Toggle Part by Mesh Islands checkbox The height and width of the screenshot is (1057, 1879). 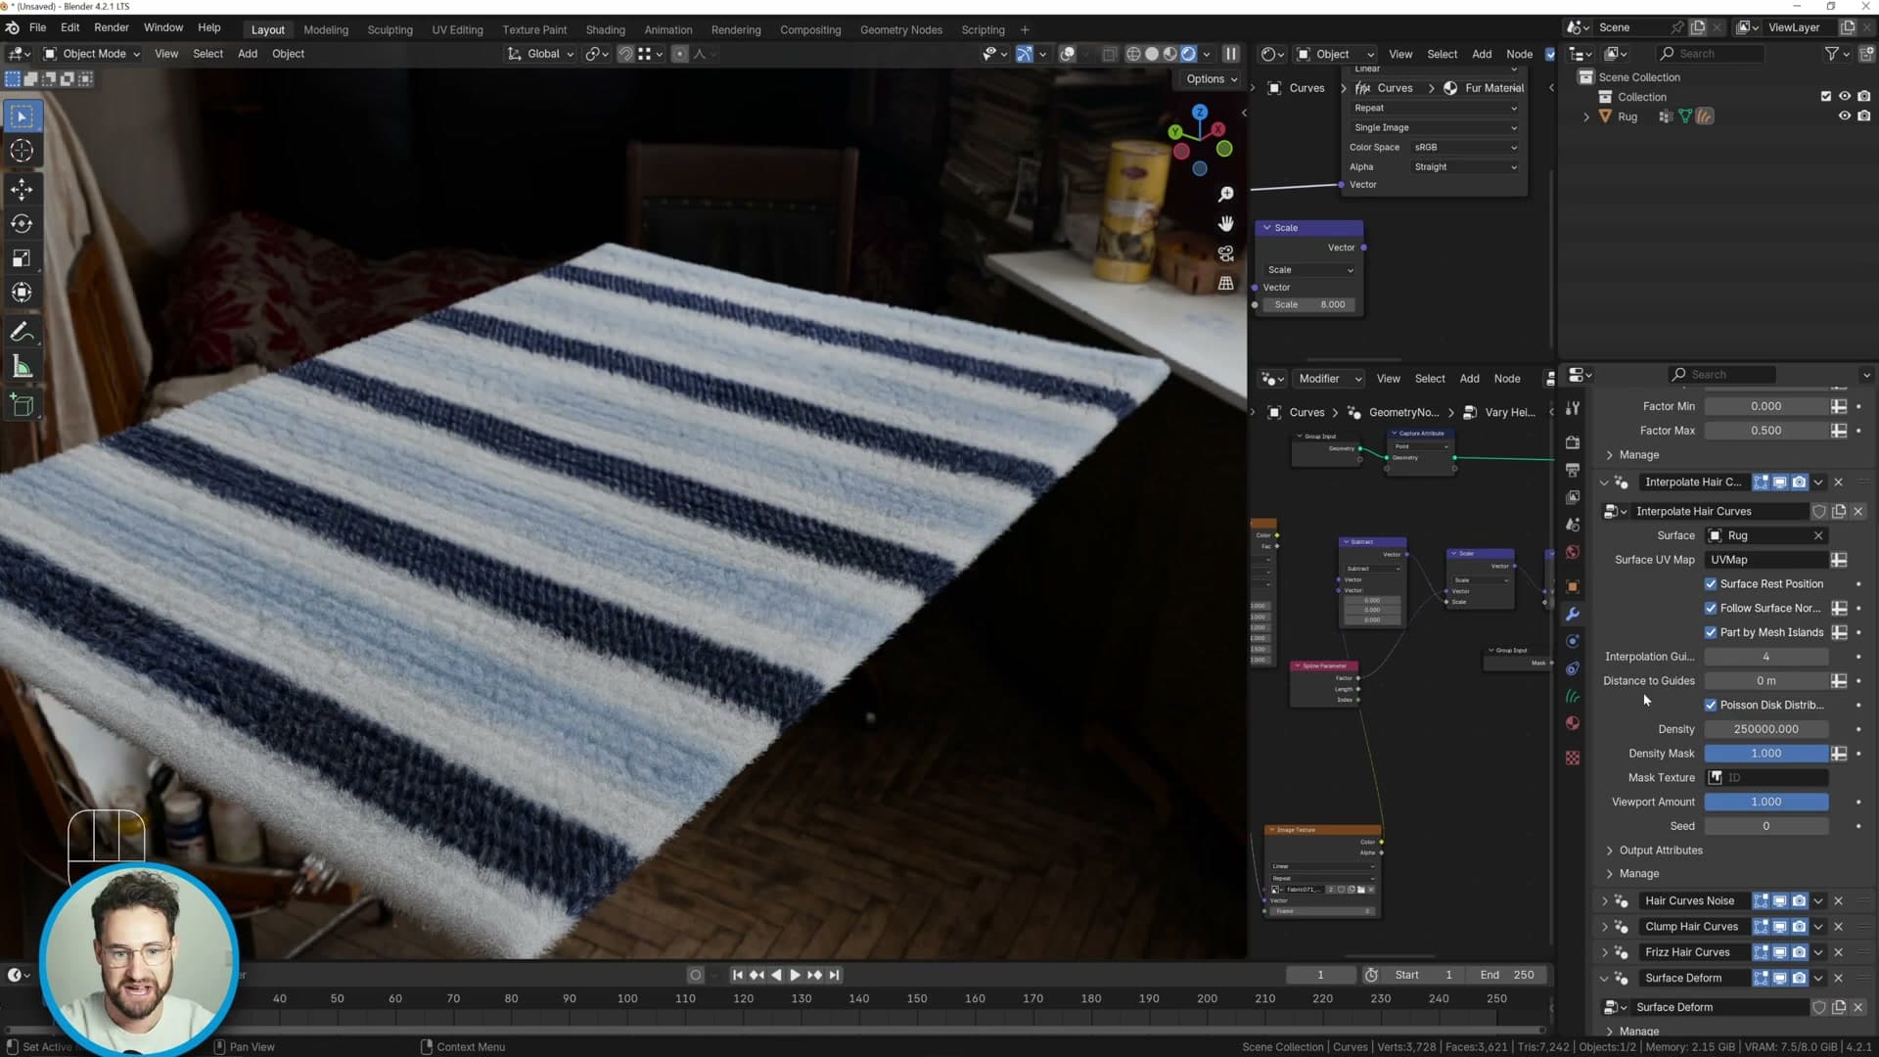(x=1711, y=633)
